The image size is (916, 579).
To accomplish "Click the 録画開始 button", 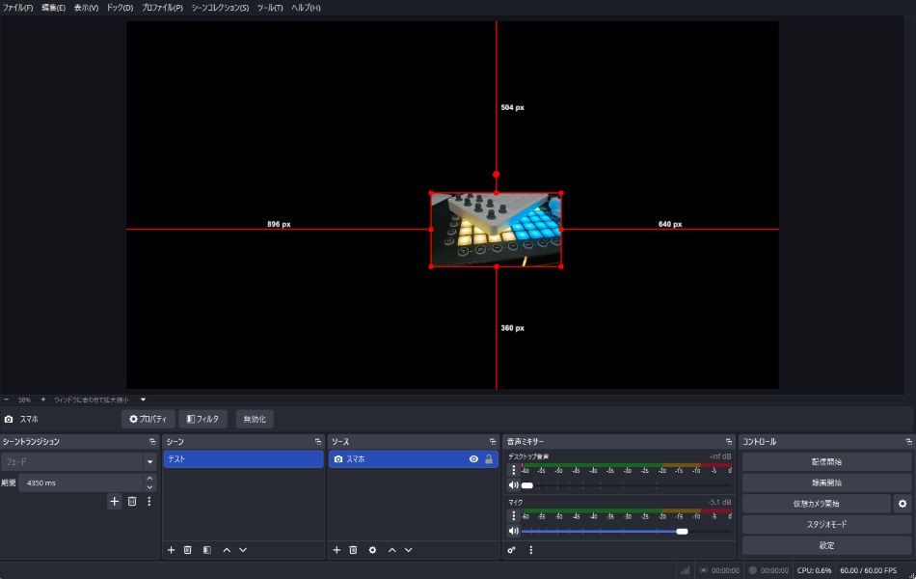I will pos(826,482).
